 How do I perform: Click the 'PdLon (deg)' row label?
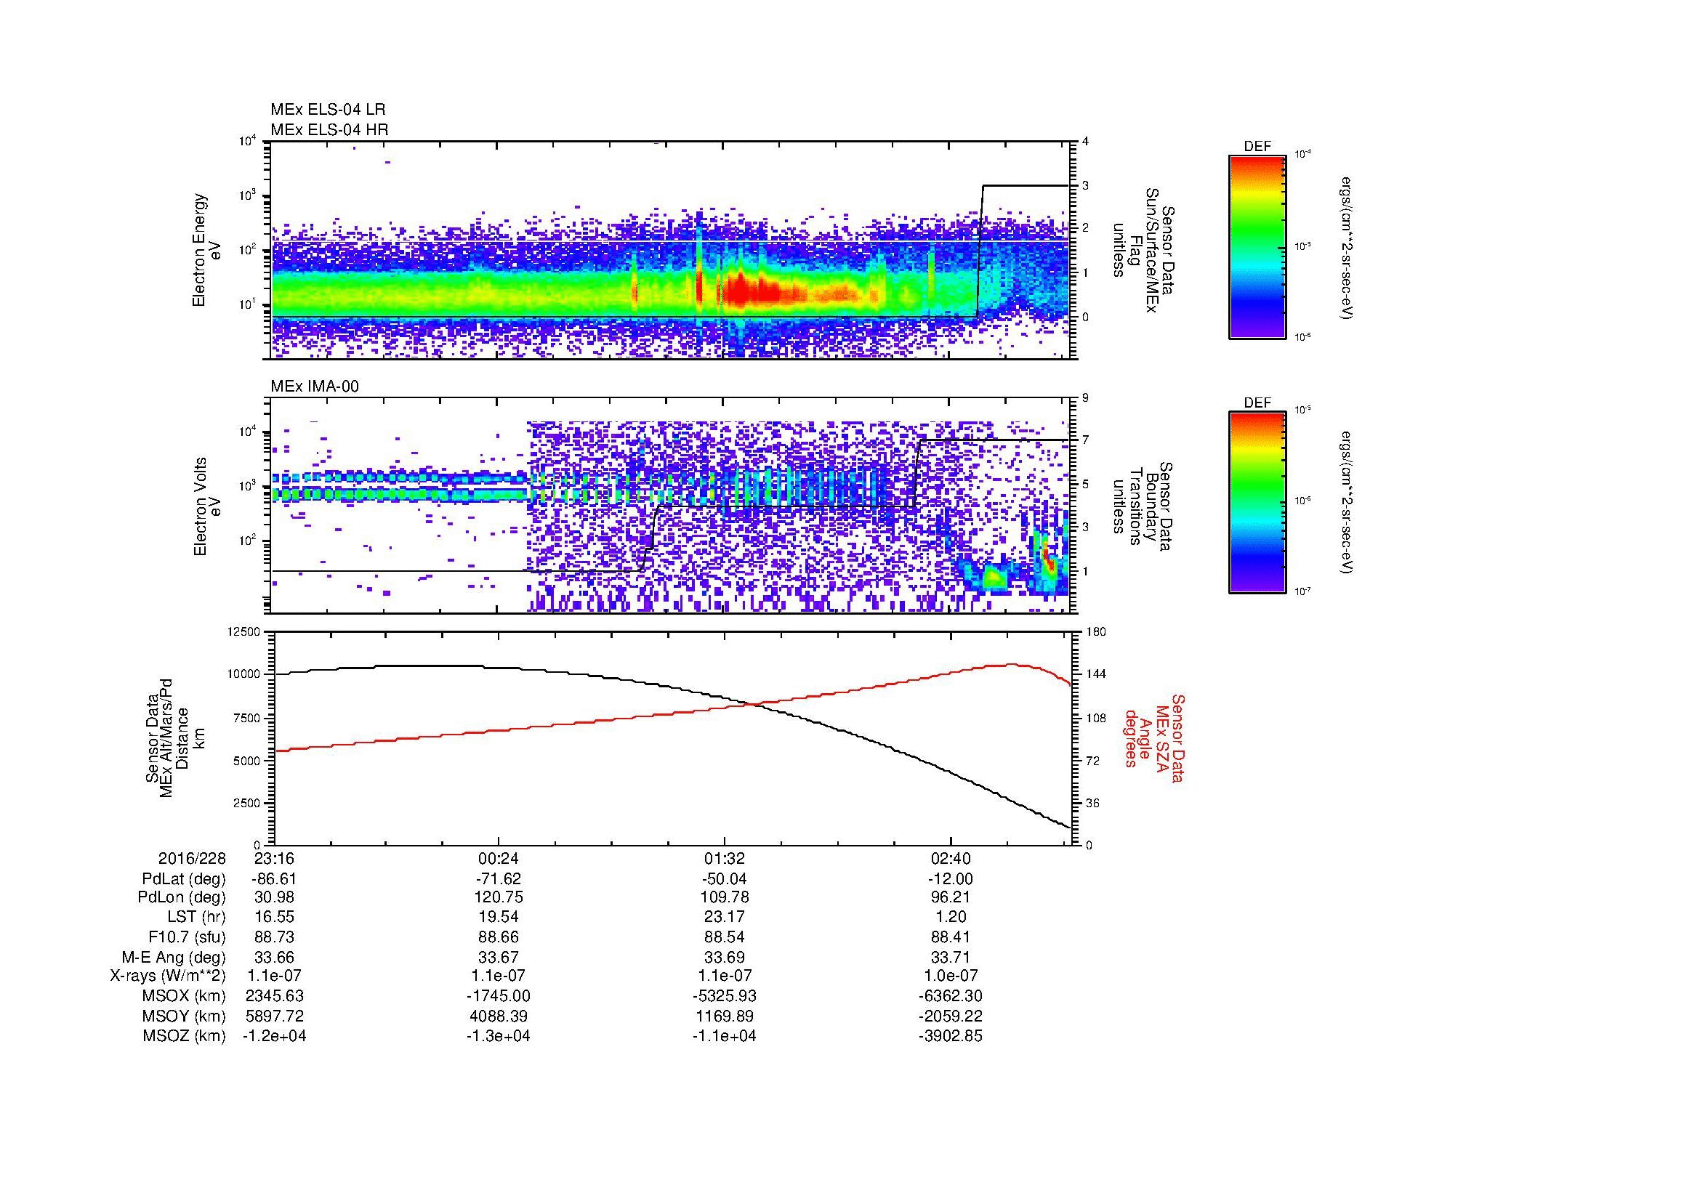pos(182,897)
